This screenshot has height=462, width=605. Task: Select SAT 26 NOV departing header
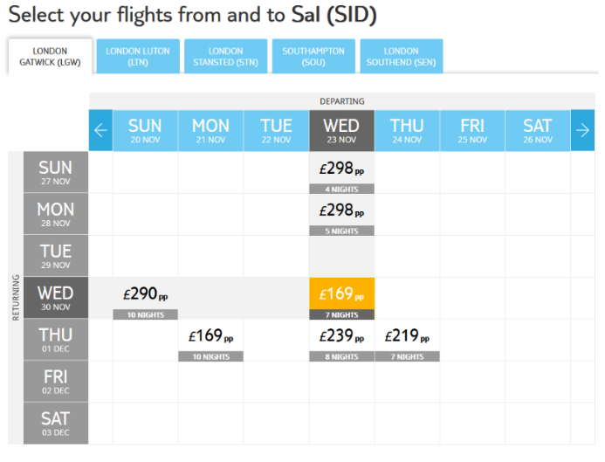click(538, 130)
